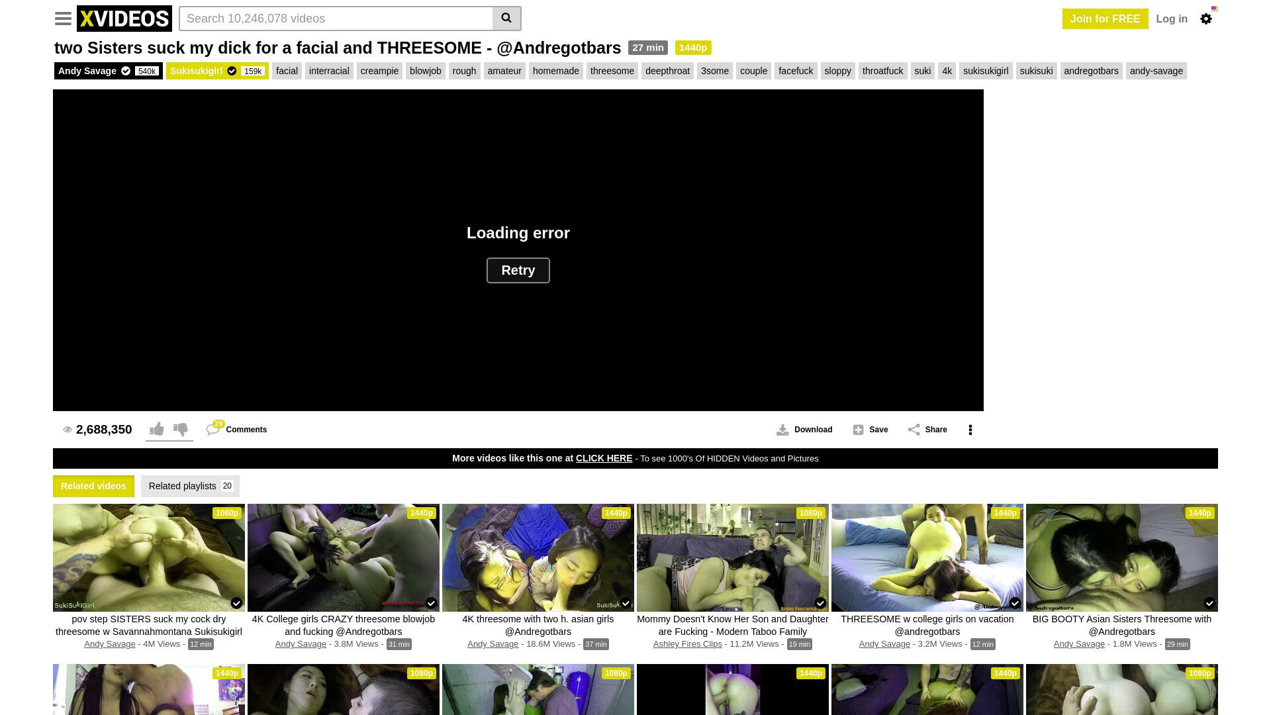Click the site logo to go home
The height and width of the screenshot is (715, 1271).
click(124, 19)
